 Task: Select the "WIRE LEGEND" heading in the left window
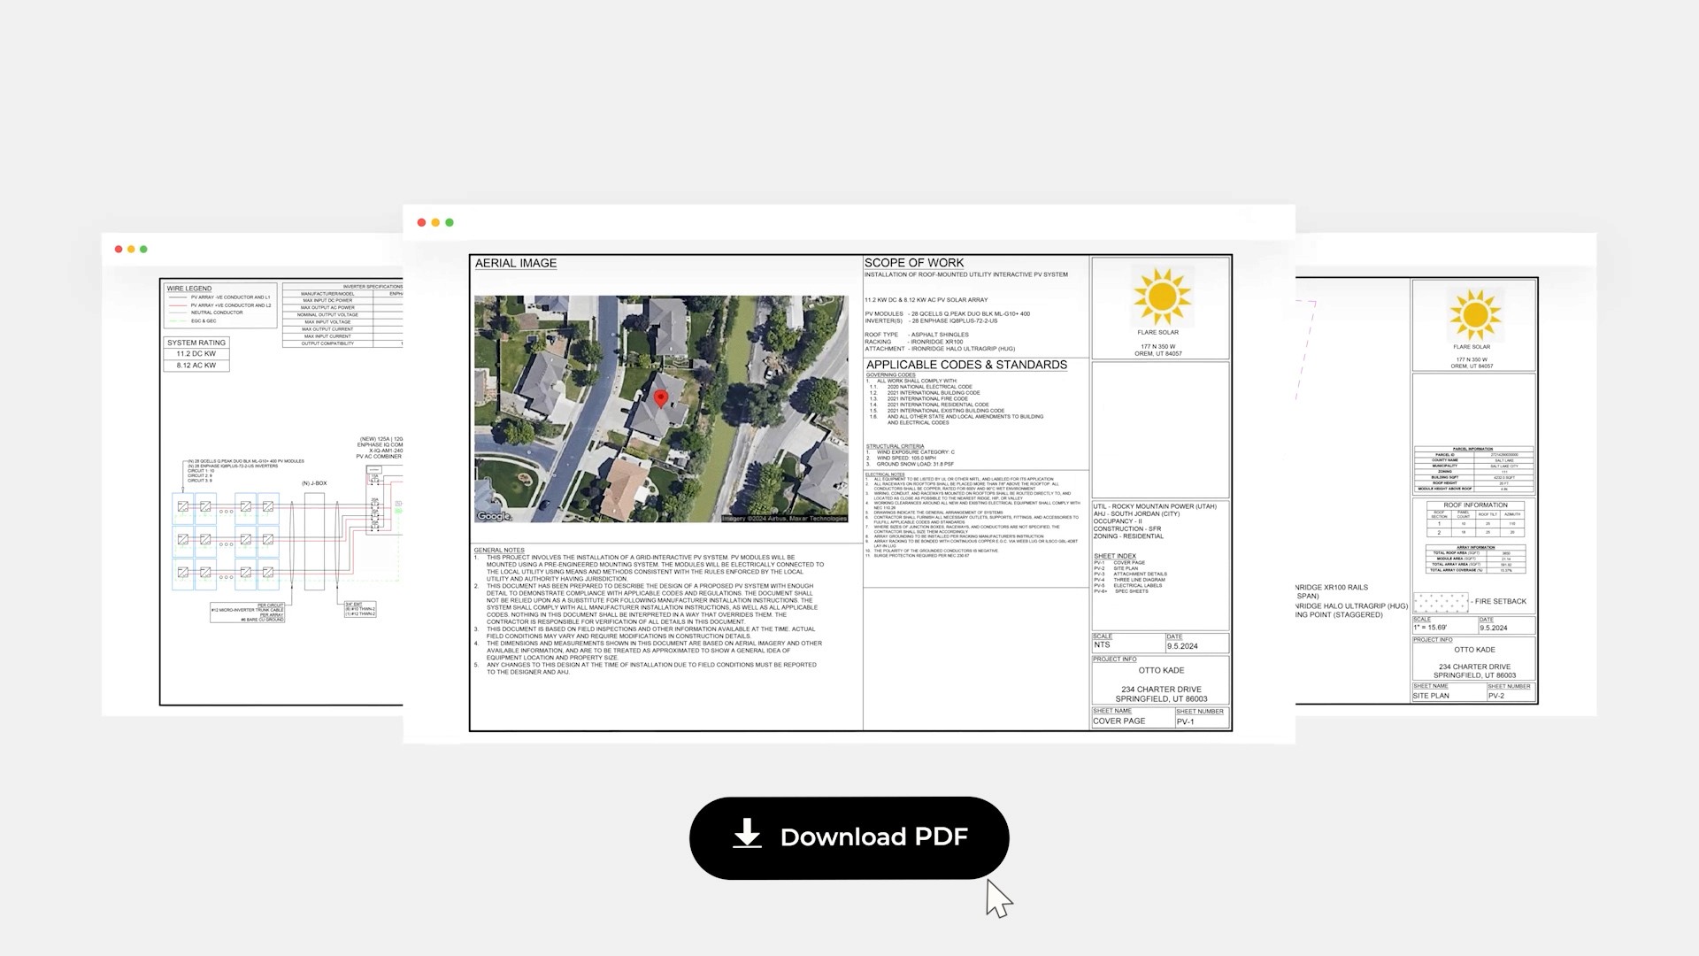click(189, 289)
